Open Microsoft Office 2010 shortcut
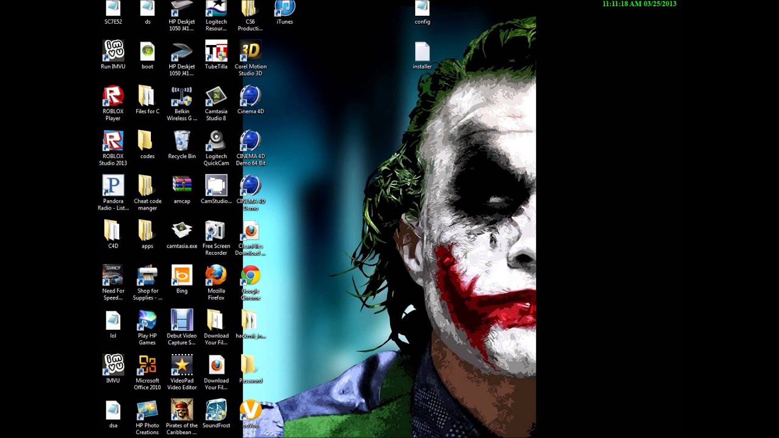779x438 pixels. 147,372
